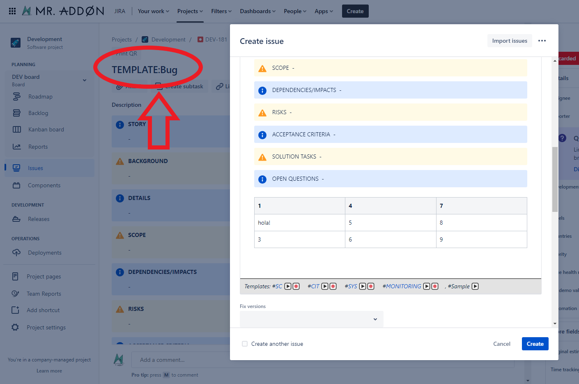This screenshot has height=384, width=579.
Task: Click the Import issues button
Action: [x=509, y=41]
